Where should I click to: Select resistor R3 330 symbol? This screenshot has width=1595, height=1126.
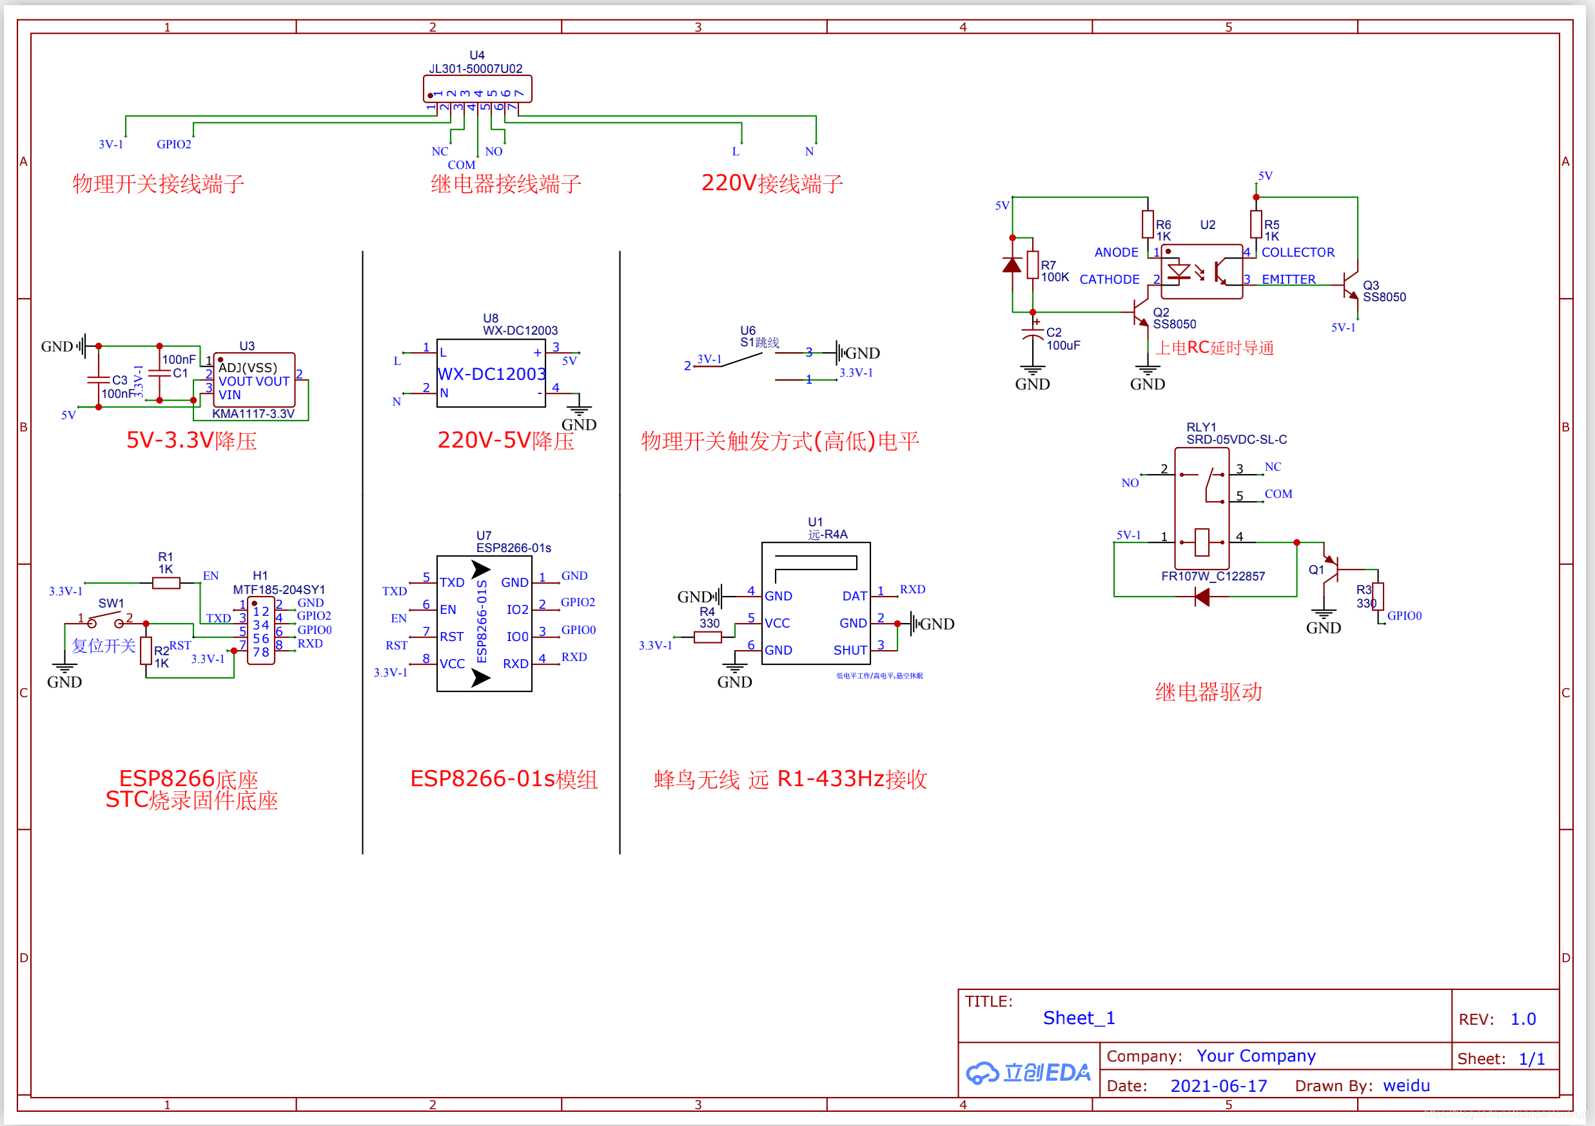coord(1378,597)
